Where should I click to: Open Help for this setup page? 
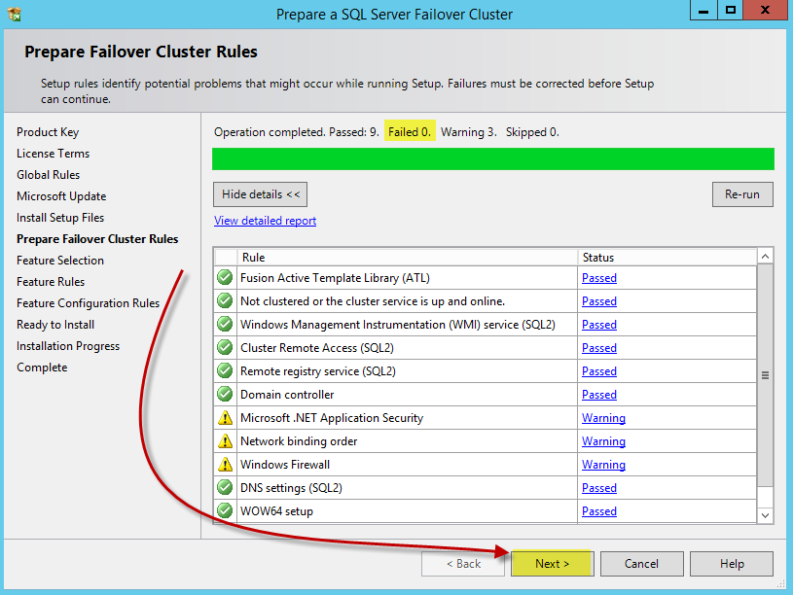[732, 564]
